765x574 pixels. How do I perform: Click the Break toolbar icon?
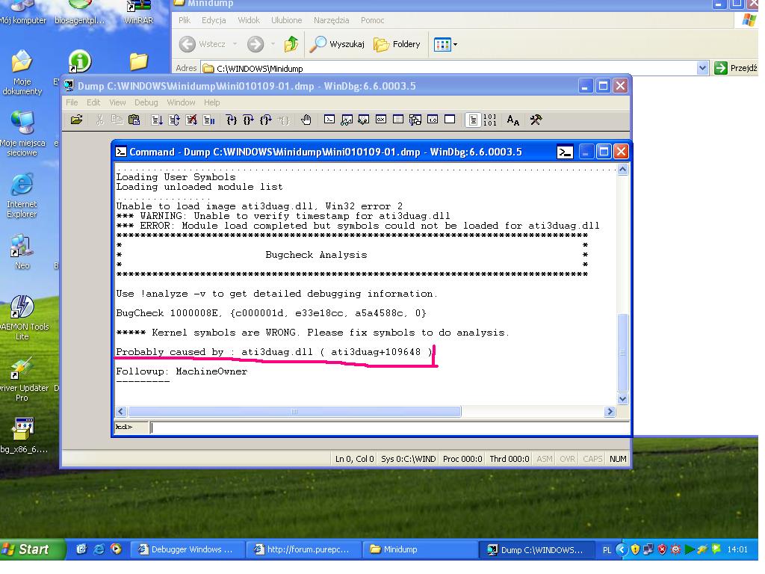[x=211, y=122]
